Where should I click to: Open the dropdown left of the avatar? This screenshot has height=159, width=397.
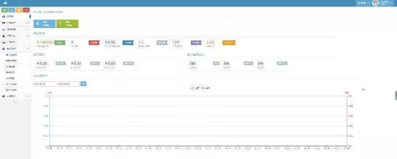pyautogui.click(x=363, y=3)
